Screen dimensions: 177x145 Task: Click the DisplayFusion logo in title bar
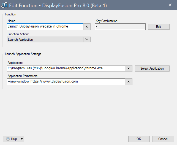[x=4, y=5]
